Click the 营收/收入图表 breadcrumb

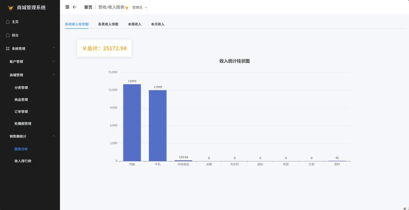coord(111,7)
